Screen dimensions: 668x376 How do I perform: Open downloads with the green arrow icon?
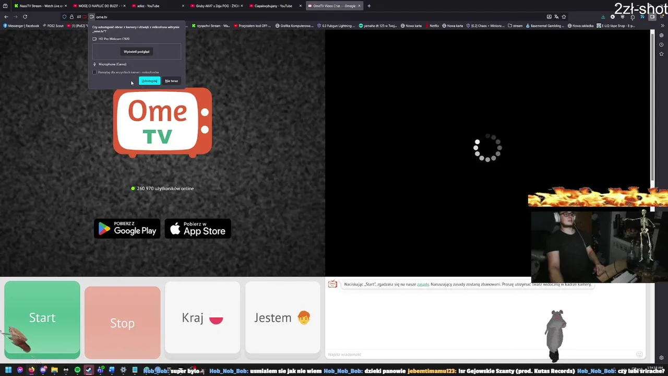(x=603, y=17)
